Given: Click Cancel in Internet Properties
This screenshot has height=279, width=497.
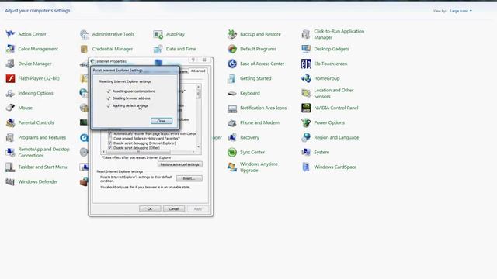Looking at the screenshot, I should point(174,208).
